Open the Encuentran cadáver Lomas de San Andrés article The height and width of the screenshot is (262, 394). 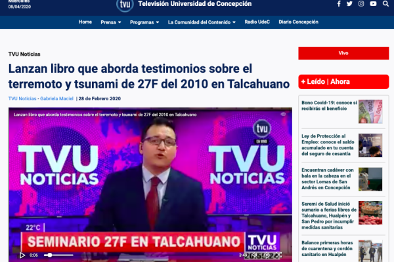coord(328,179)
